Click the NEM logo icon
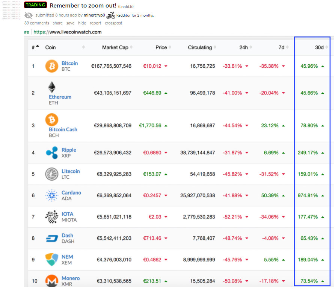 pyautogui.click(x=52, y=259)
